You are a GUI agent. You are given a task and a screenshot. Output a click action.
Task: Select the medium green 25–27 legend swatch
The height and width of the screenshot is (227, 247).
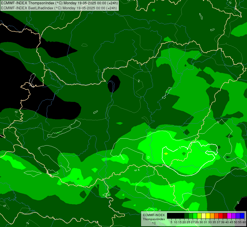point(191,216)
